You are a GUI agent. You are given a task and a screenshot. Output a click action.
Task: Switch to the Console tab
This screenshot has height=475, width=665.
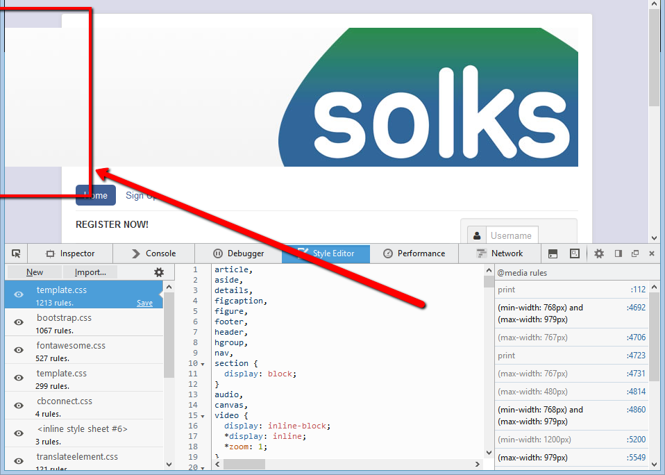point(154,253)
